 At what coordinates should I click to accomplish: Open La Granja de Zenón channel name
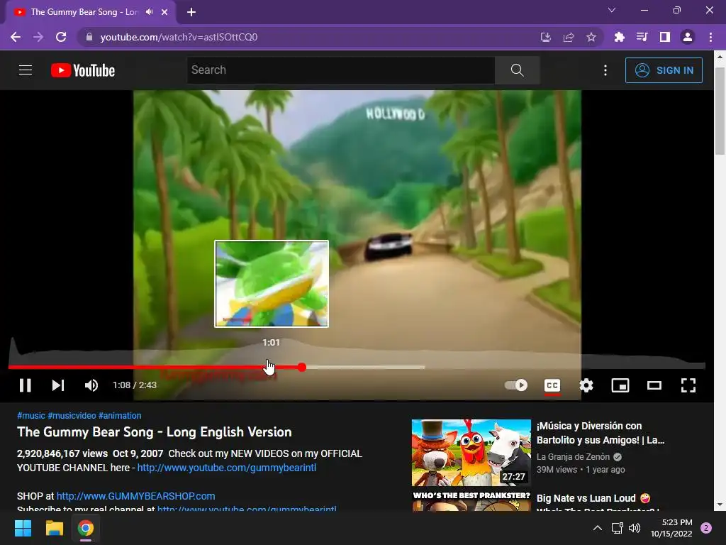[573, 456]
